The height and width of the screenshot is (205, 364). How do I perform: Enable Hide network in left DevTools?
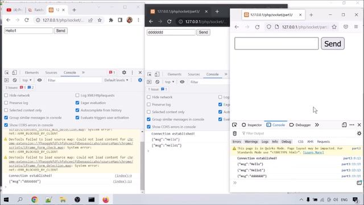click(x=6, y=96)
